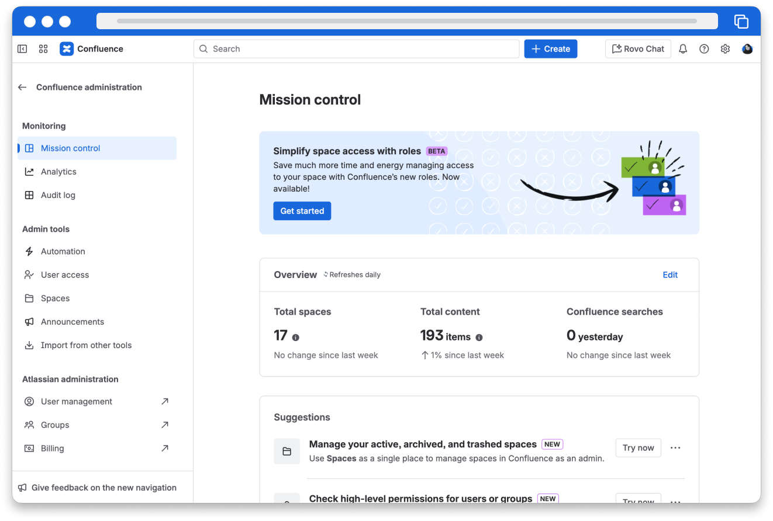Click into the Search field
This screenshot has height=521, width=773.
click(357, 49)
